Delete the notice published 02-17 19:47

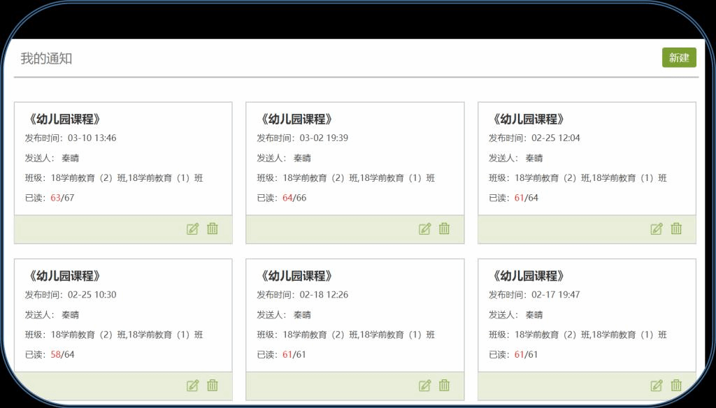pos(676,385)
